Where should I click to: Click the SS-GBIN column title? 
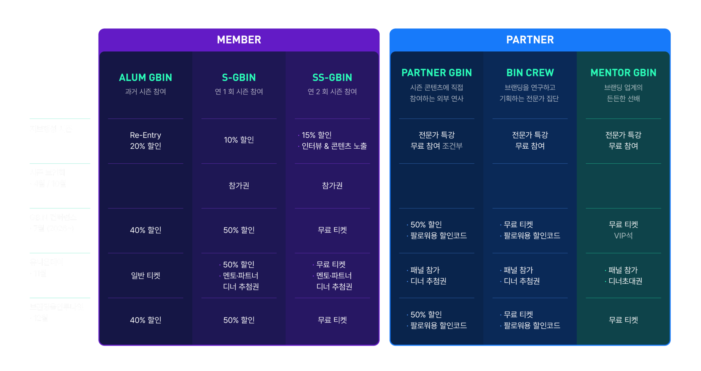tap(332, 77)
